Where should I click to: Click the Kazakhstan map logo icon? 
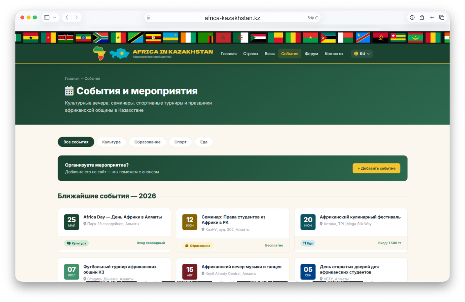pyautogui.click(x=119, y=53)
